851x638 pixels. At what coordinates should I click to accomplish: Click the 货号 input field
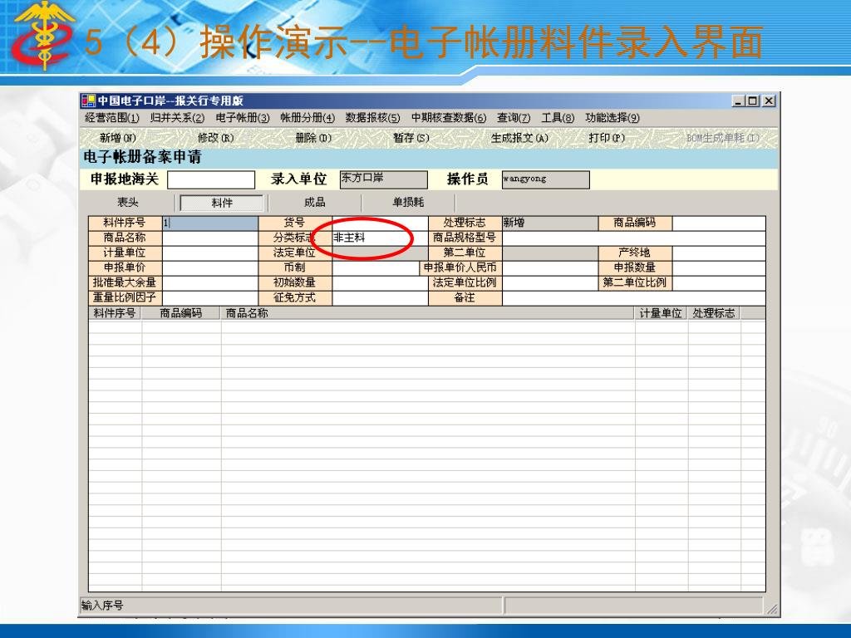(x=380, y=223)
